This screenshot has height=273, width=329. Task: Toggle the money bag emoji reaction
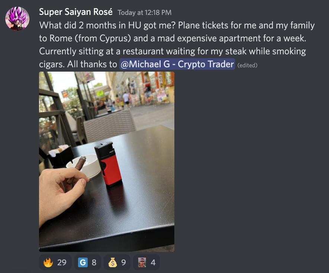click(117, 262)
